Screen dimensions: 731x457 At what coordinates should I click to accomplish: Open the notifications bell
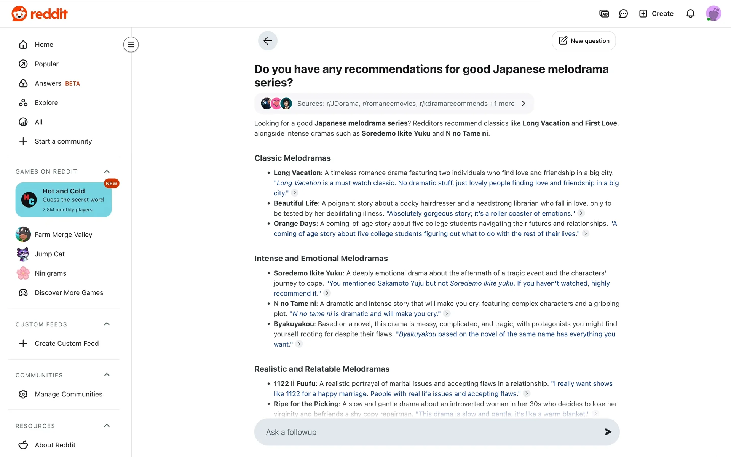click(690, 14)
